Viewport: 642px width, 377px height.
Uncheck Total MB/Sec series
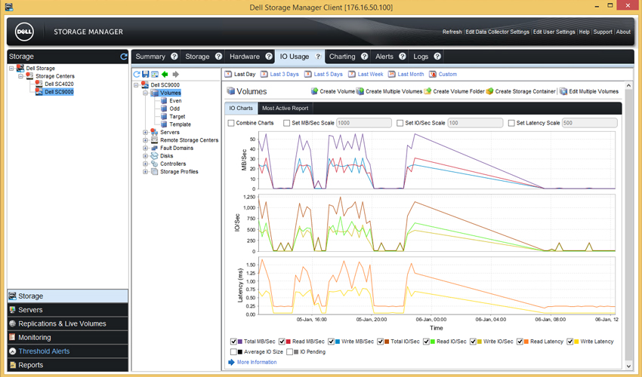(x=233, y=342)
